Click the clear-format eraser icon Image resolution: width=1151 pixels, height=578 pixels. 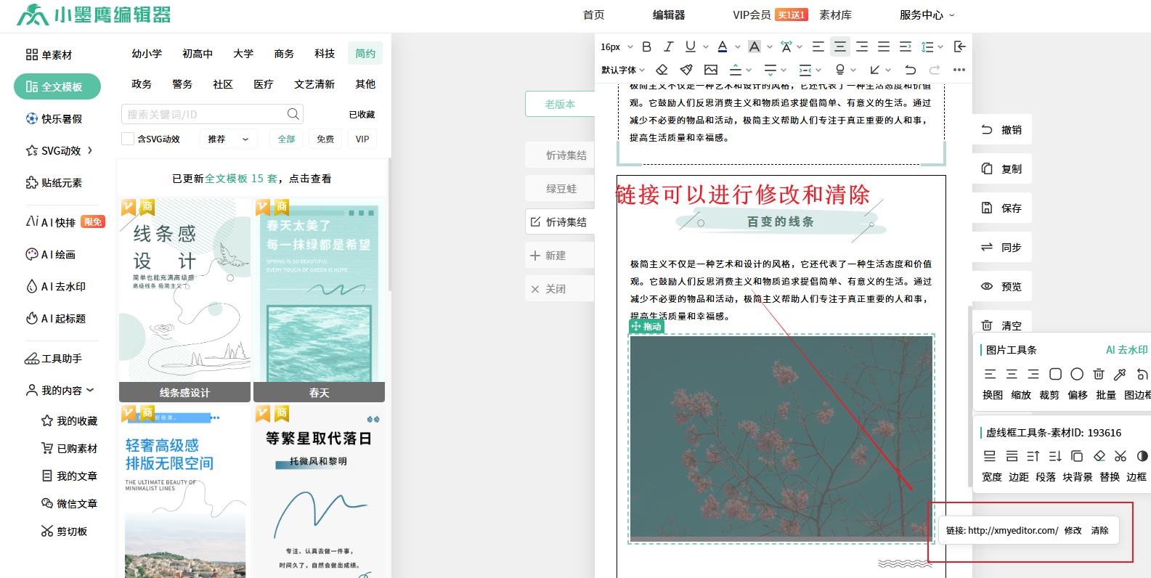coord(662,70)
